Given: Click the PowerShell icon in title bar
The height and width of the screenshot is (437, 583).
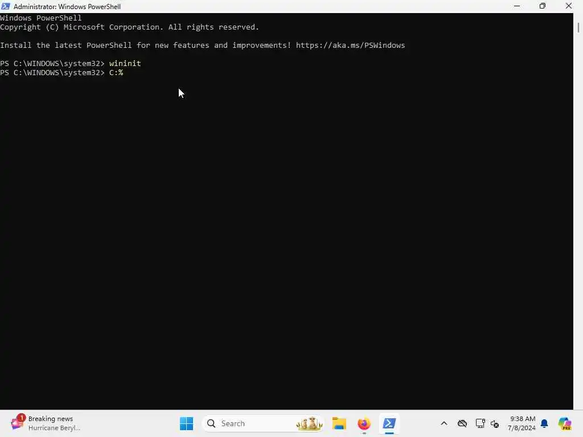Looking at the screenshot, I should point(6,6).
